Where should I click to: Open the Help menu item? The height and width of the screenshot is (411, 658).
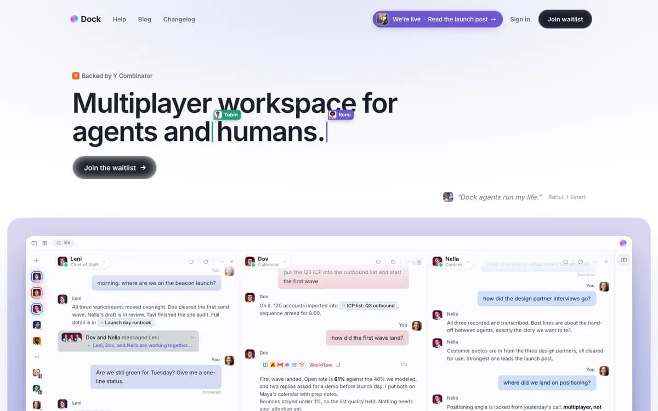(120, 19)
